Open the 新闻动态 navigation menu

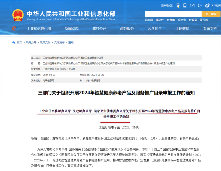point(71,29)
